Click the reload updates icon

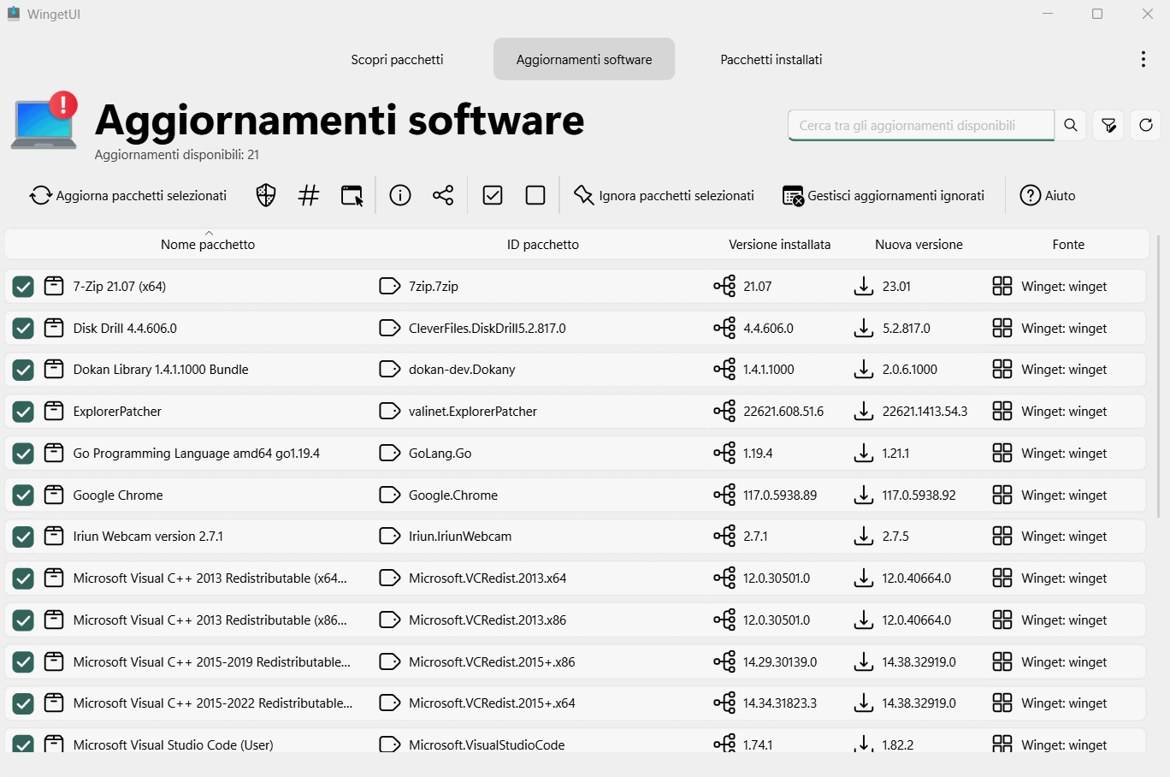1146,125
